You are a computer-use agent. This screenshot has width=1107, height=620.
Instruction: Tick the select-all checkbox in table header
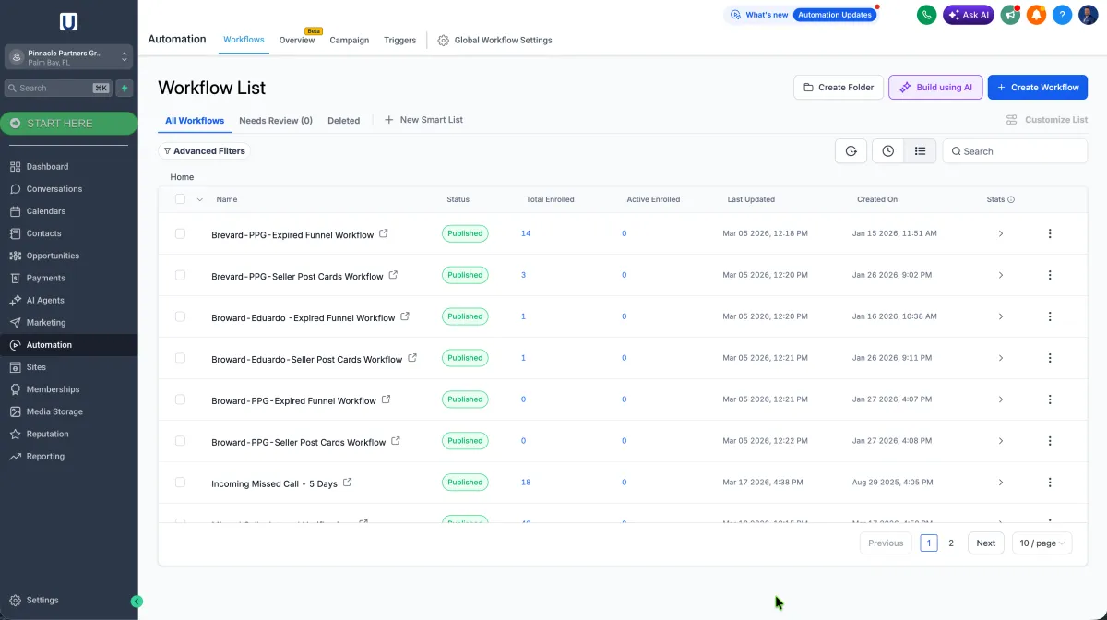click(x=180, y=199)
